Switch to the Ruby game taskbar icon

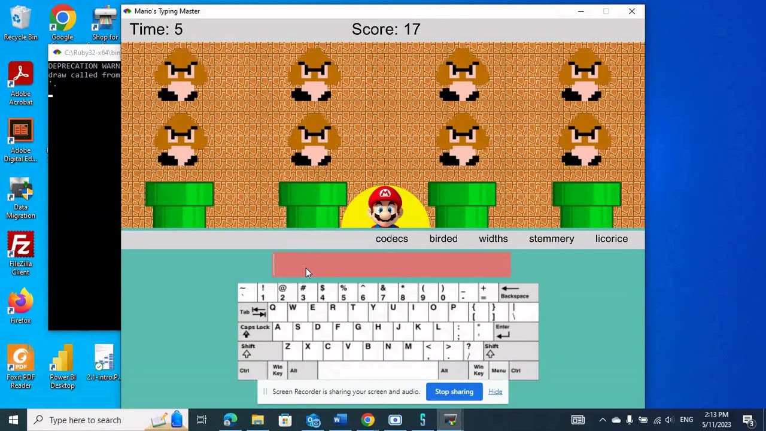pos(450,420)
